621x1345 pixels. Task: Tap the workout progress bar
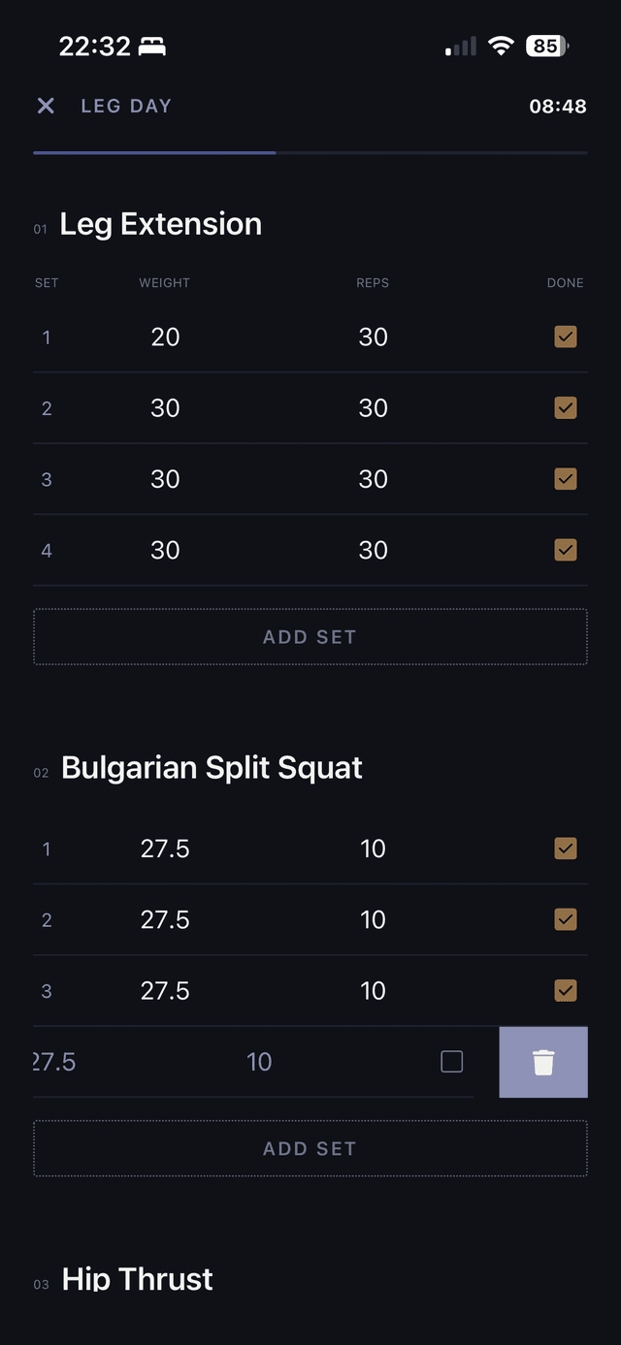(x=310, y=152)
